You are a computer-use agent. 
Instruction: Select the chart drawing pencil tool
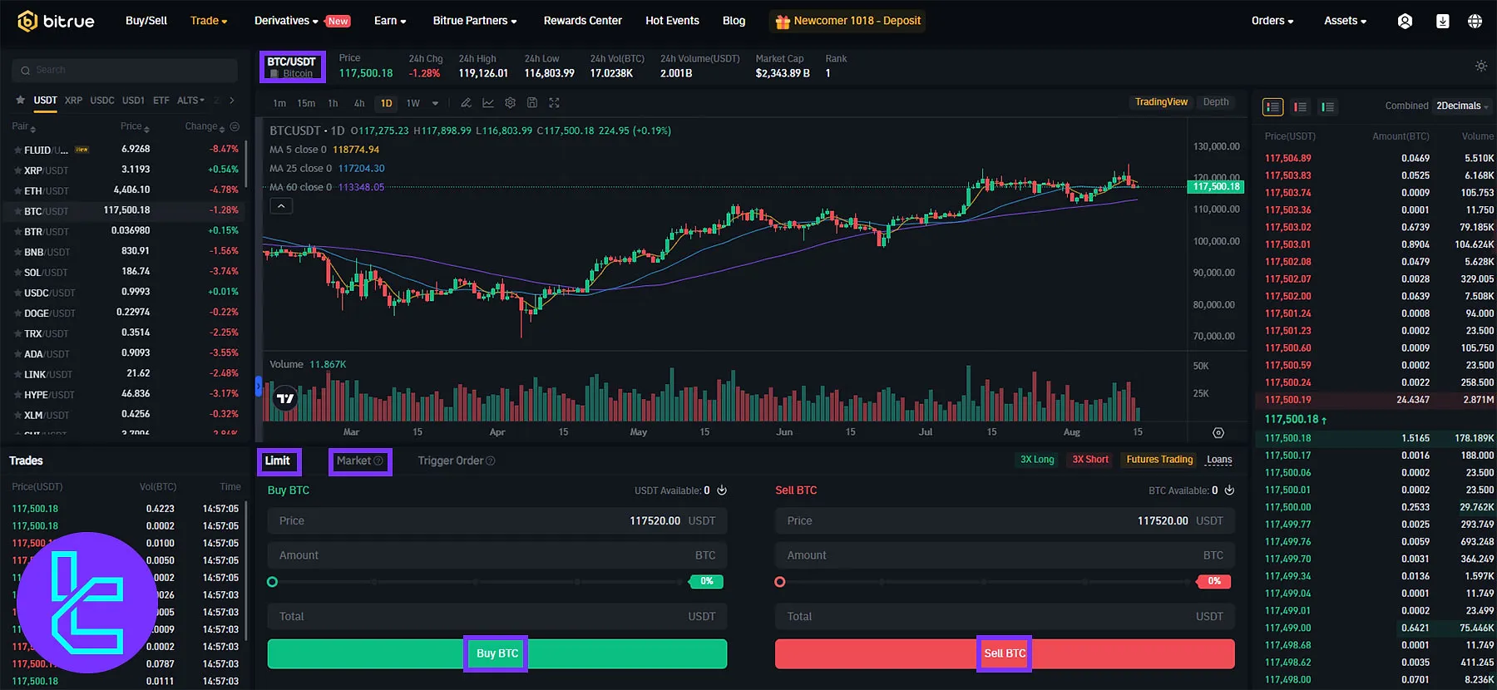466,103
